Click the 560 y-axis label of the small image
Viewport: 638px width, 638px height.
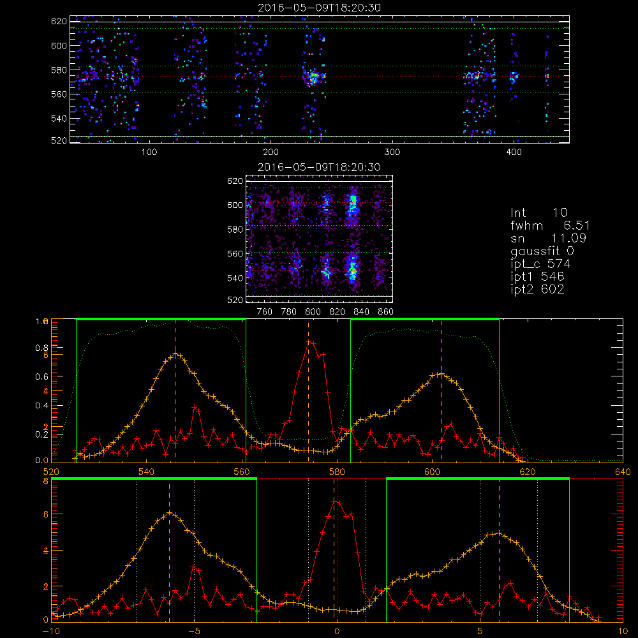[x=235, y=254]
